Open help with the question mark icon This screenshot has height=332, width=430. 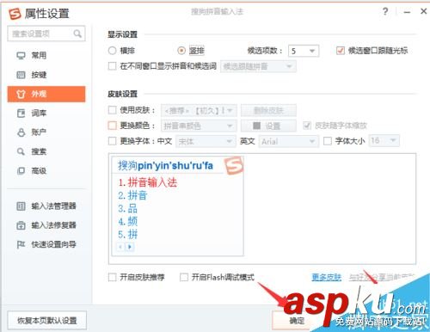point(385,12)
